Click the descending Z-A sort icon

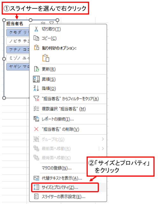coord(36,88)
